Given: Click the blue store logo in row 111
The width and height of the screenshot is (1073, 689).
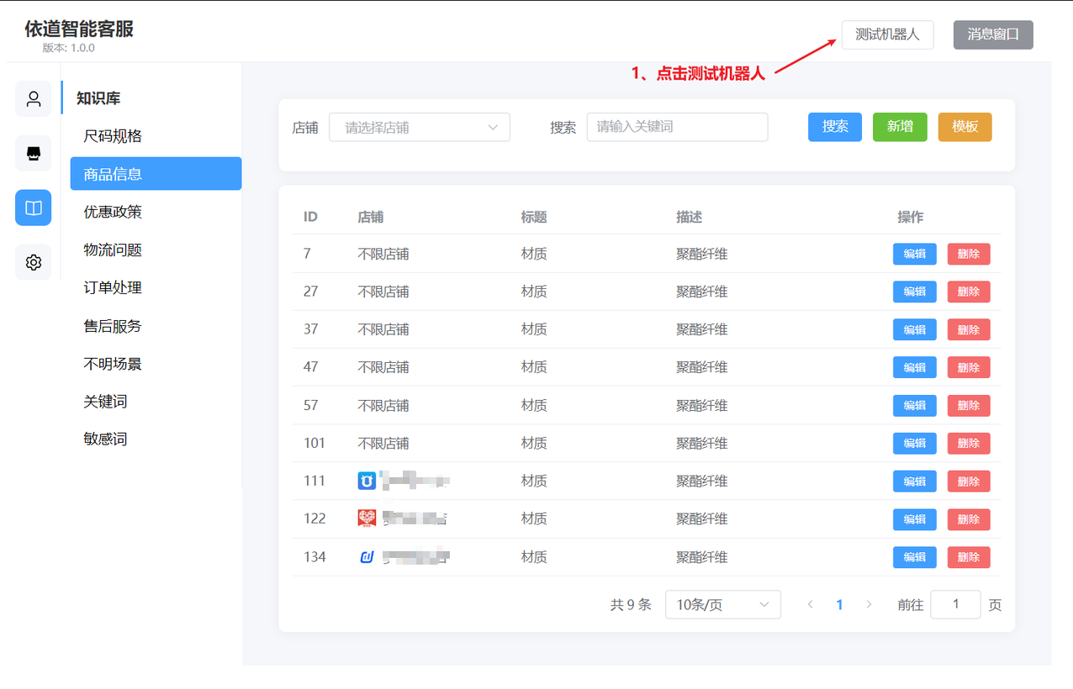Looking at the screenshot, I should click(367, 481).
